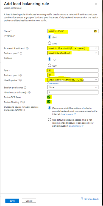The image size is (103, 206).
Task: Expand the Backend pool dropdown
Action: [x=73, y=53]
